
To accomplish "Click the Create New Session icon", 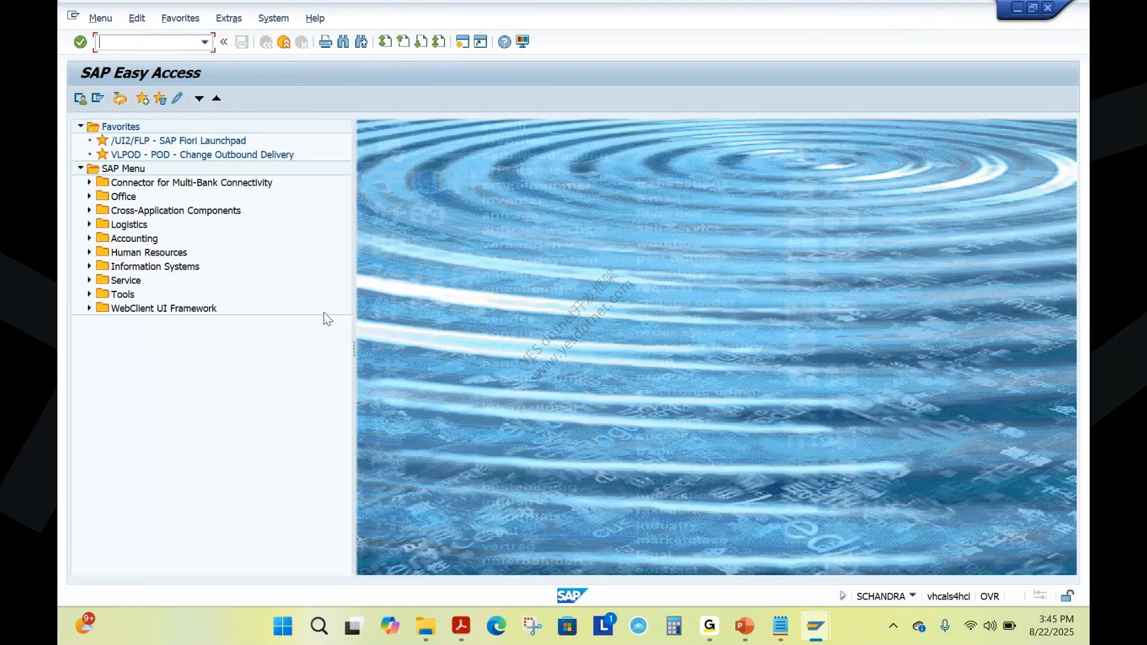I will 462,42.
